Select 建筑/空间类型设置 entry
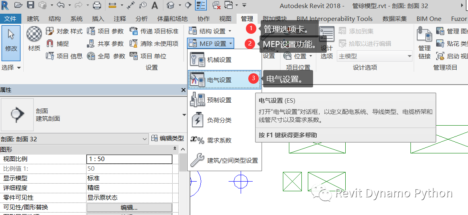Viewport: 468px width, 215px height. coord(232,160)
